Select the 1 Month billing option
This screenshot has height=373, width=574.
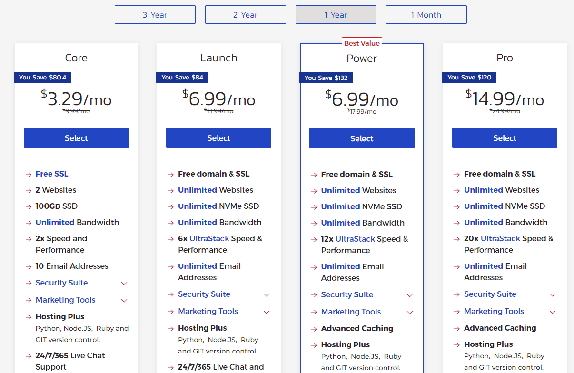tap(426, 15)
